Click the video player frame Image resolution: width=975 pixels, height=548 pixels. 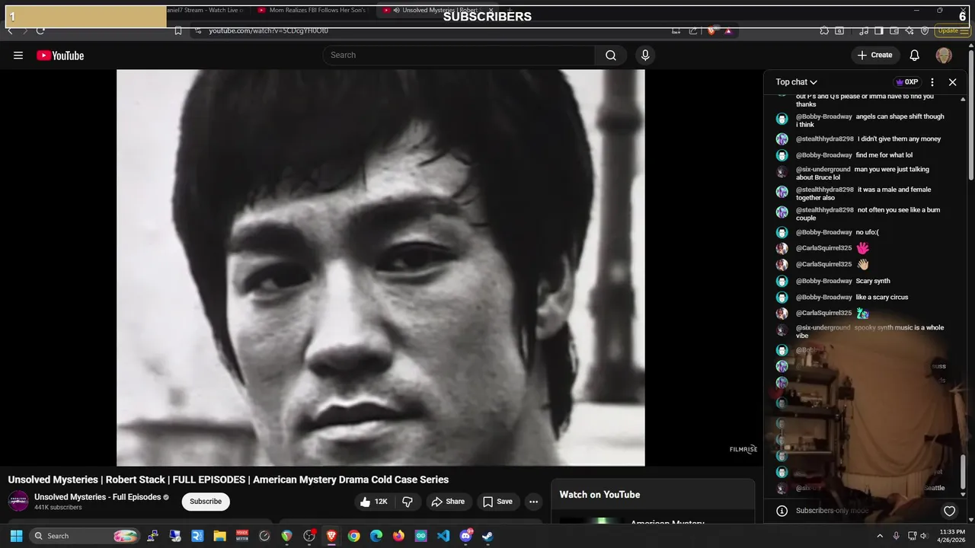click(381, 268)
